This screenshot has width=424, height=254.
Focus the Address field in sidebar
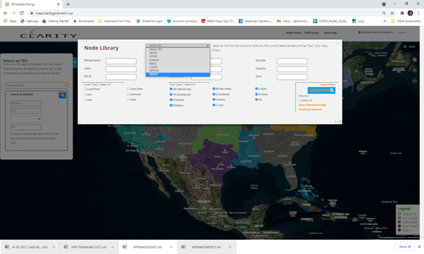point(26,103)
